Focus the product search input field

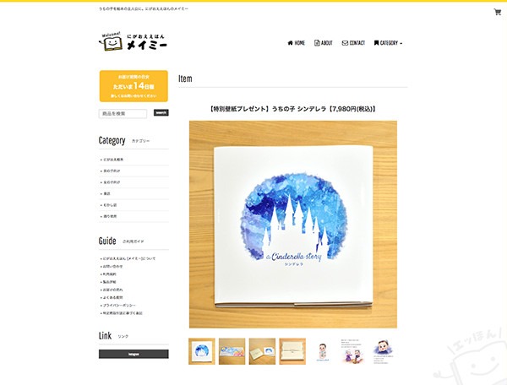point(123,113)
